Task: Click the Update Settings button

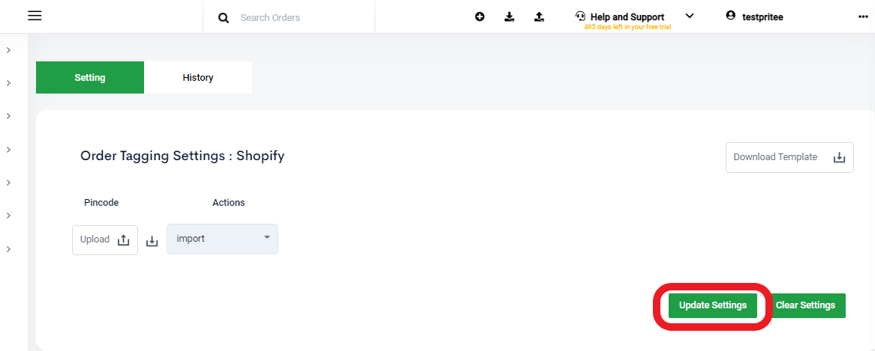Action: pyautogui.click(x=713, y=305)
